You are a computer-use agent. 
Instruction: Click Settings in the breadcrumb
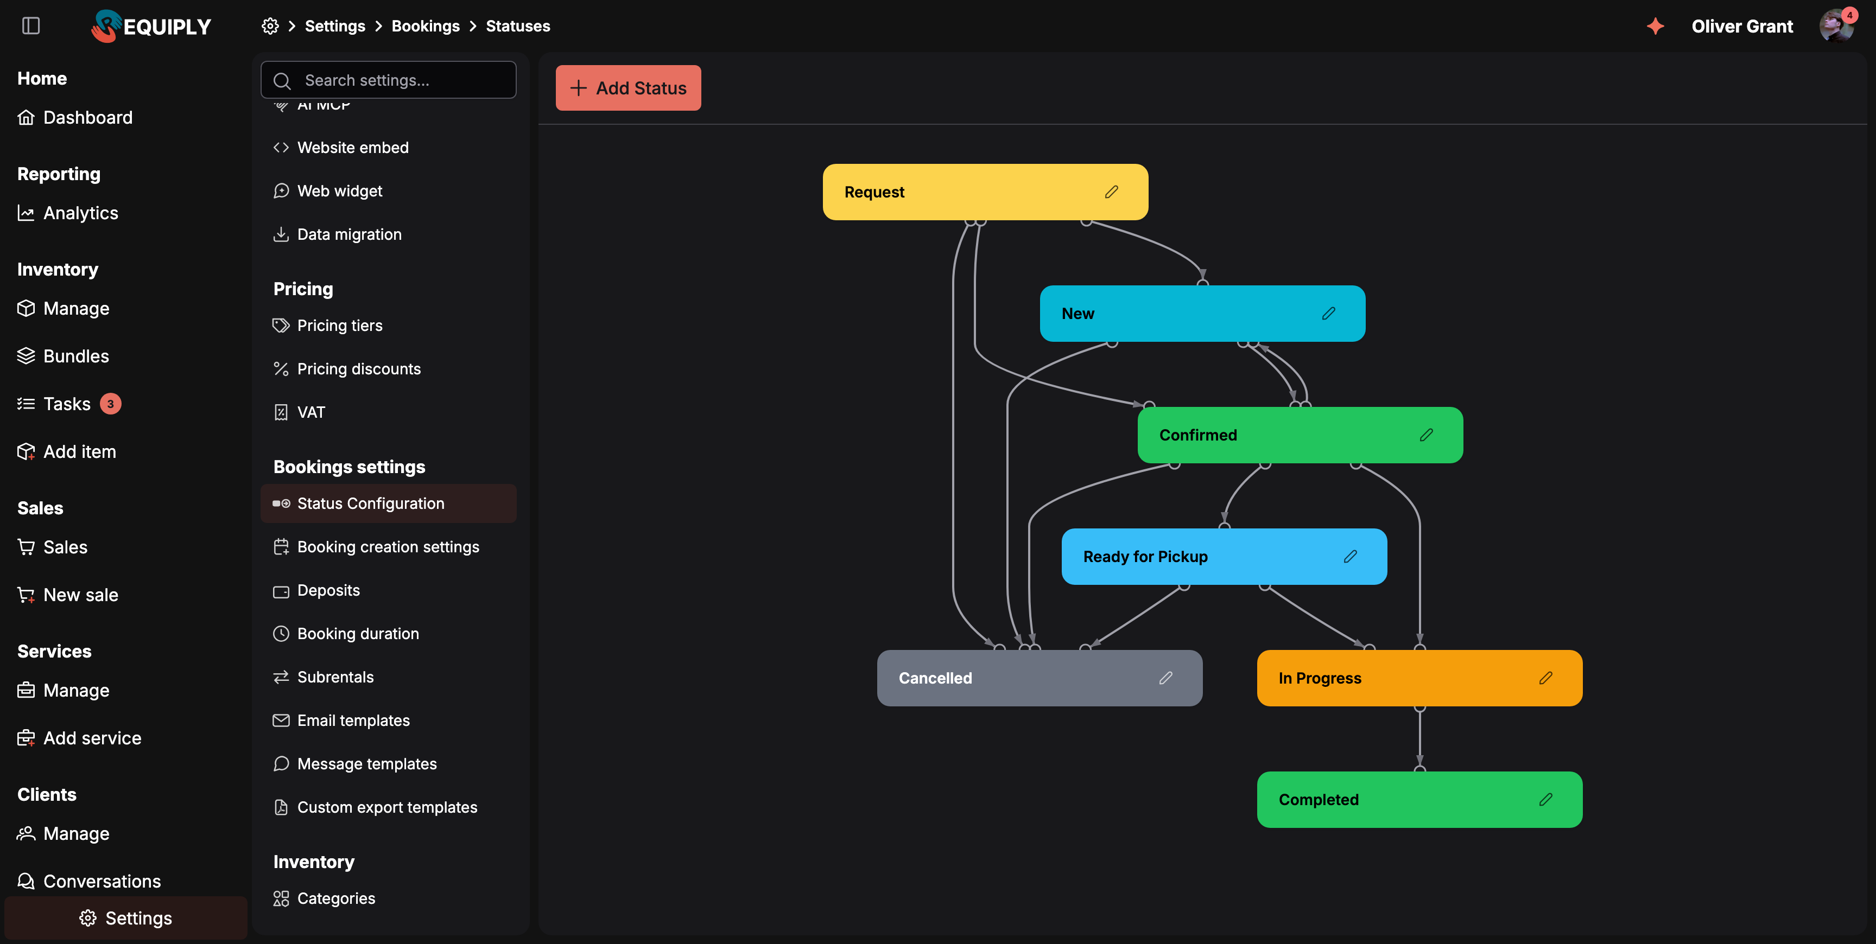[335, 26]
